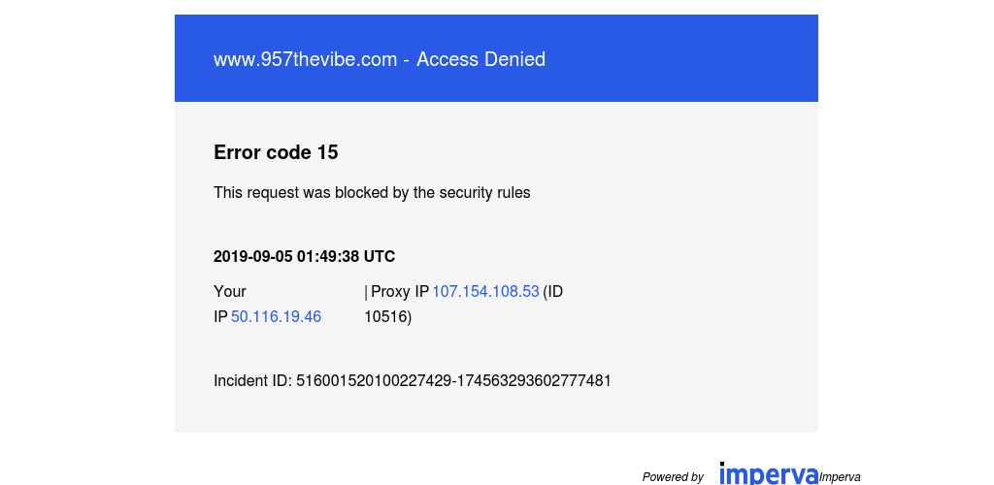The width and height of the screenshot is (994, 485).
Task: Click the word UTC in the timestamp
Action: 380,256
